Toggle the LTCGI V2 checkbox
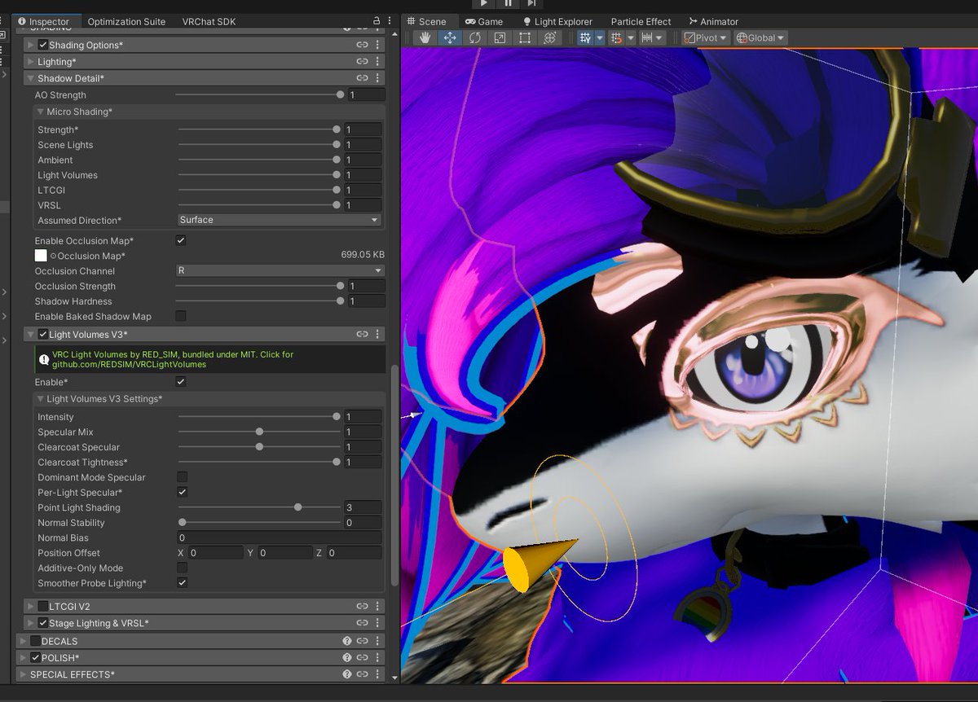The image size is (978, 702). coord(43,606)
